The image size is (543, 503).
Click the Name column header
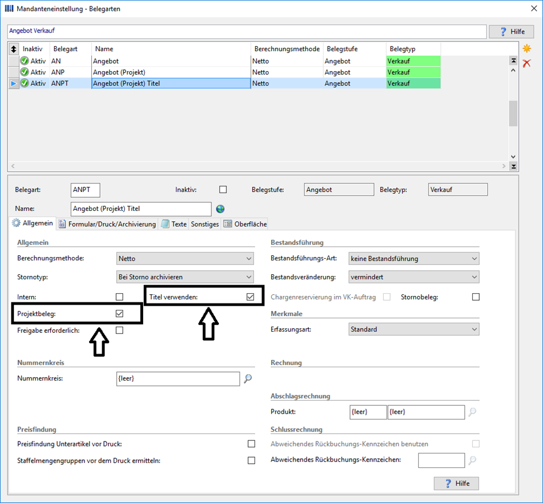pos(171,49)
